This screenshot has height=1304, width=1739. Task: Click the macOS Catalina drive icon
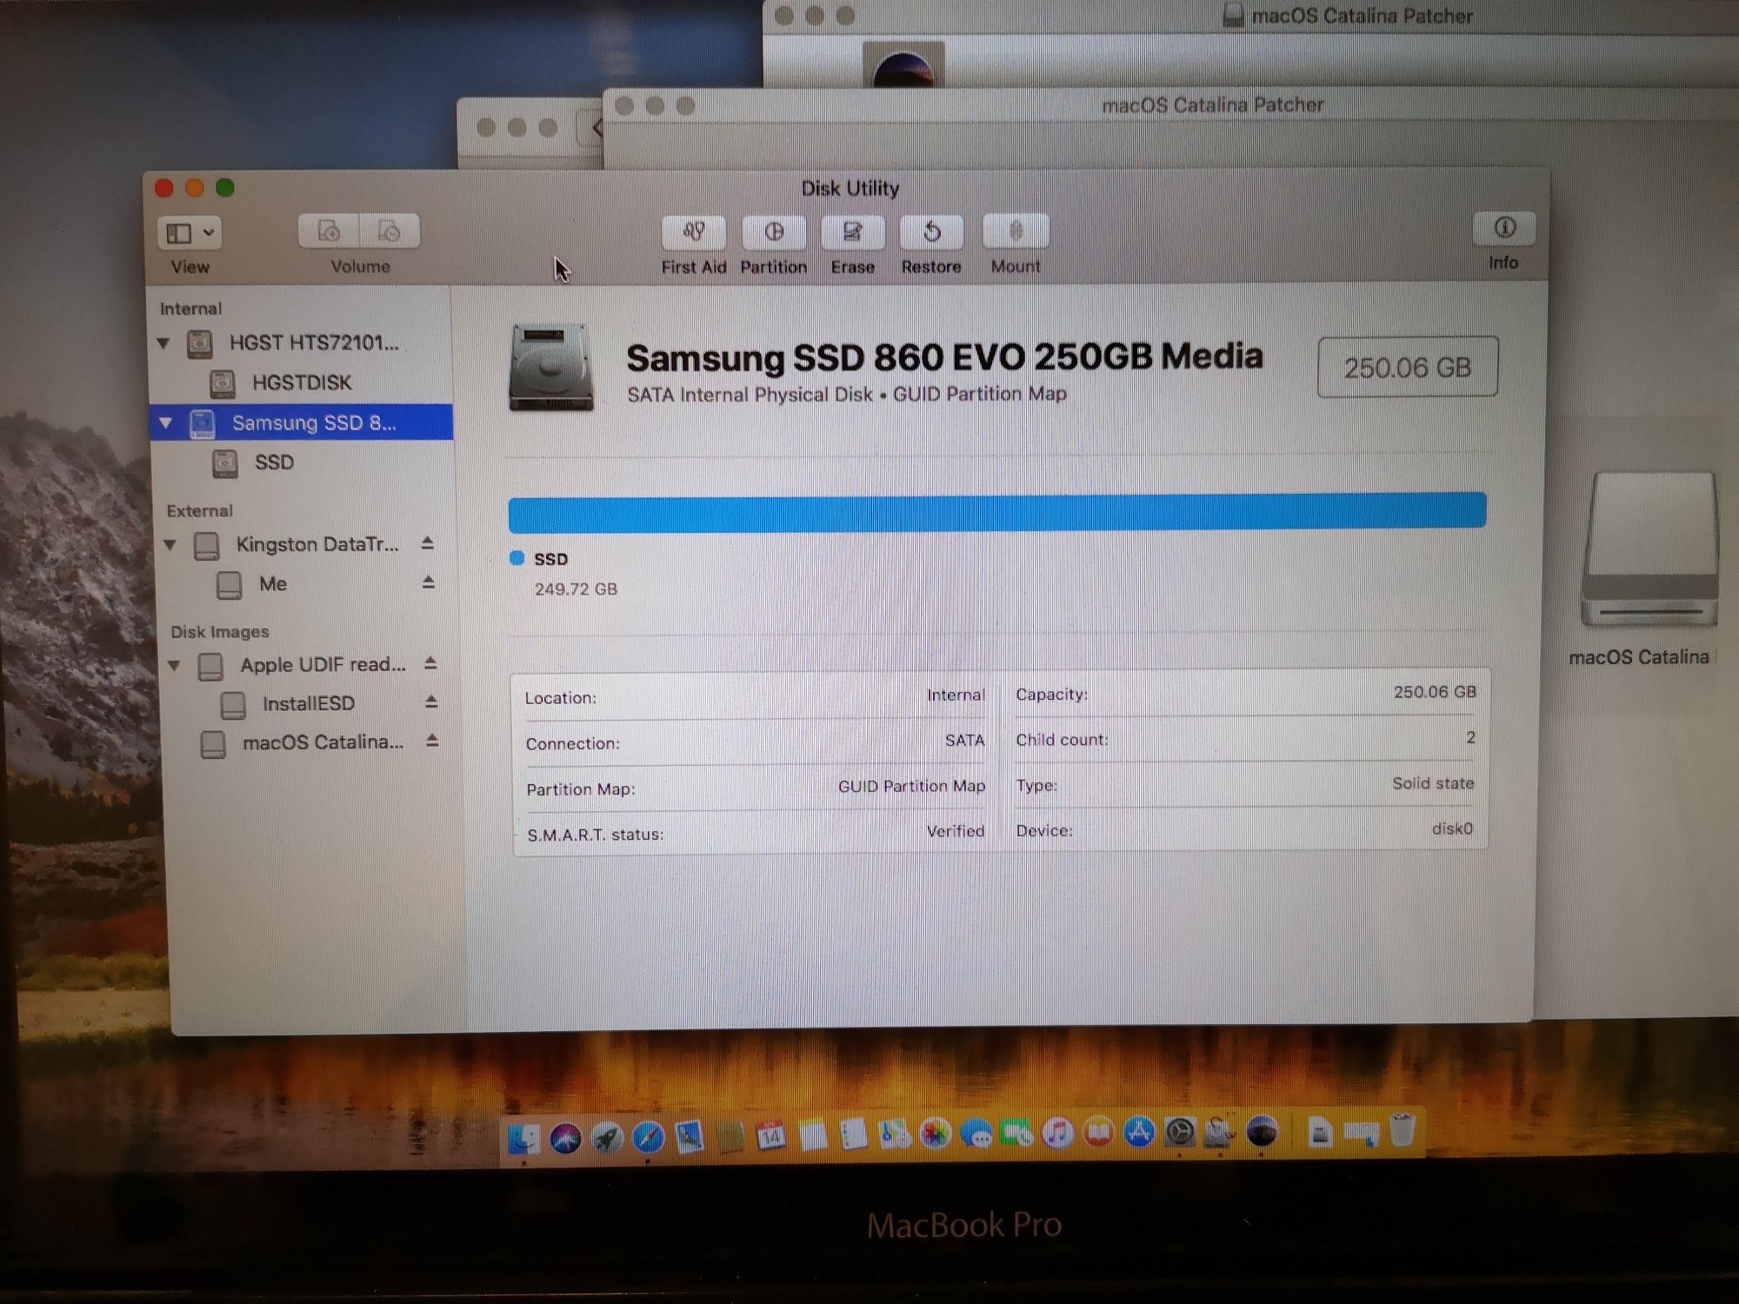[1649, 549]
